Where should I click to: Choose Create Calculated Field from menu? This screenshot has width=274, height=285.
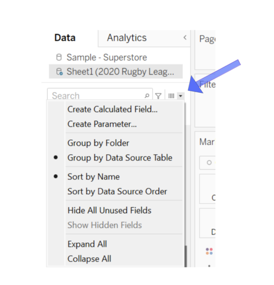pyautogui.click(x=112, y=109)
